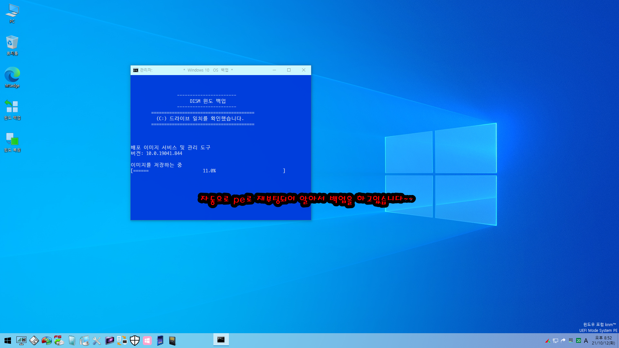Click '배포 이미지 서비스 및 관리 도구' text
The image size is (619, 348).
coord(171,148)
